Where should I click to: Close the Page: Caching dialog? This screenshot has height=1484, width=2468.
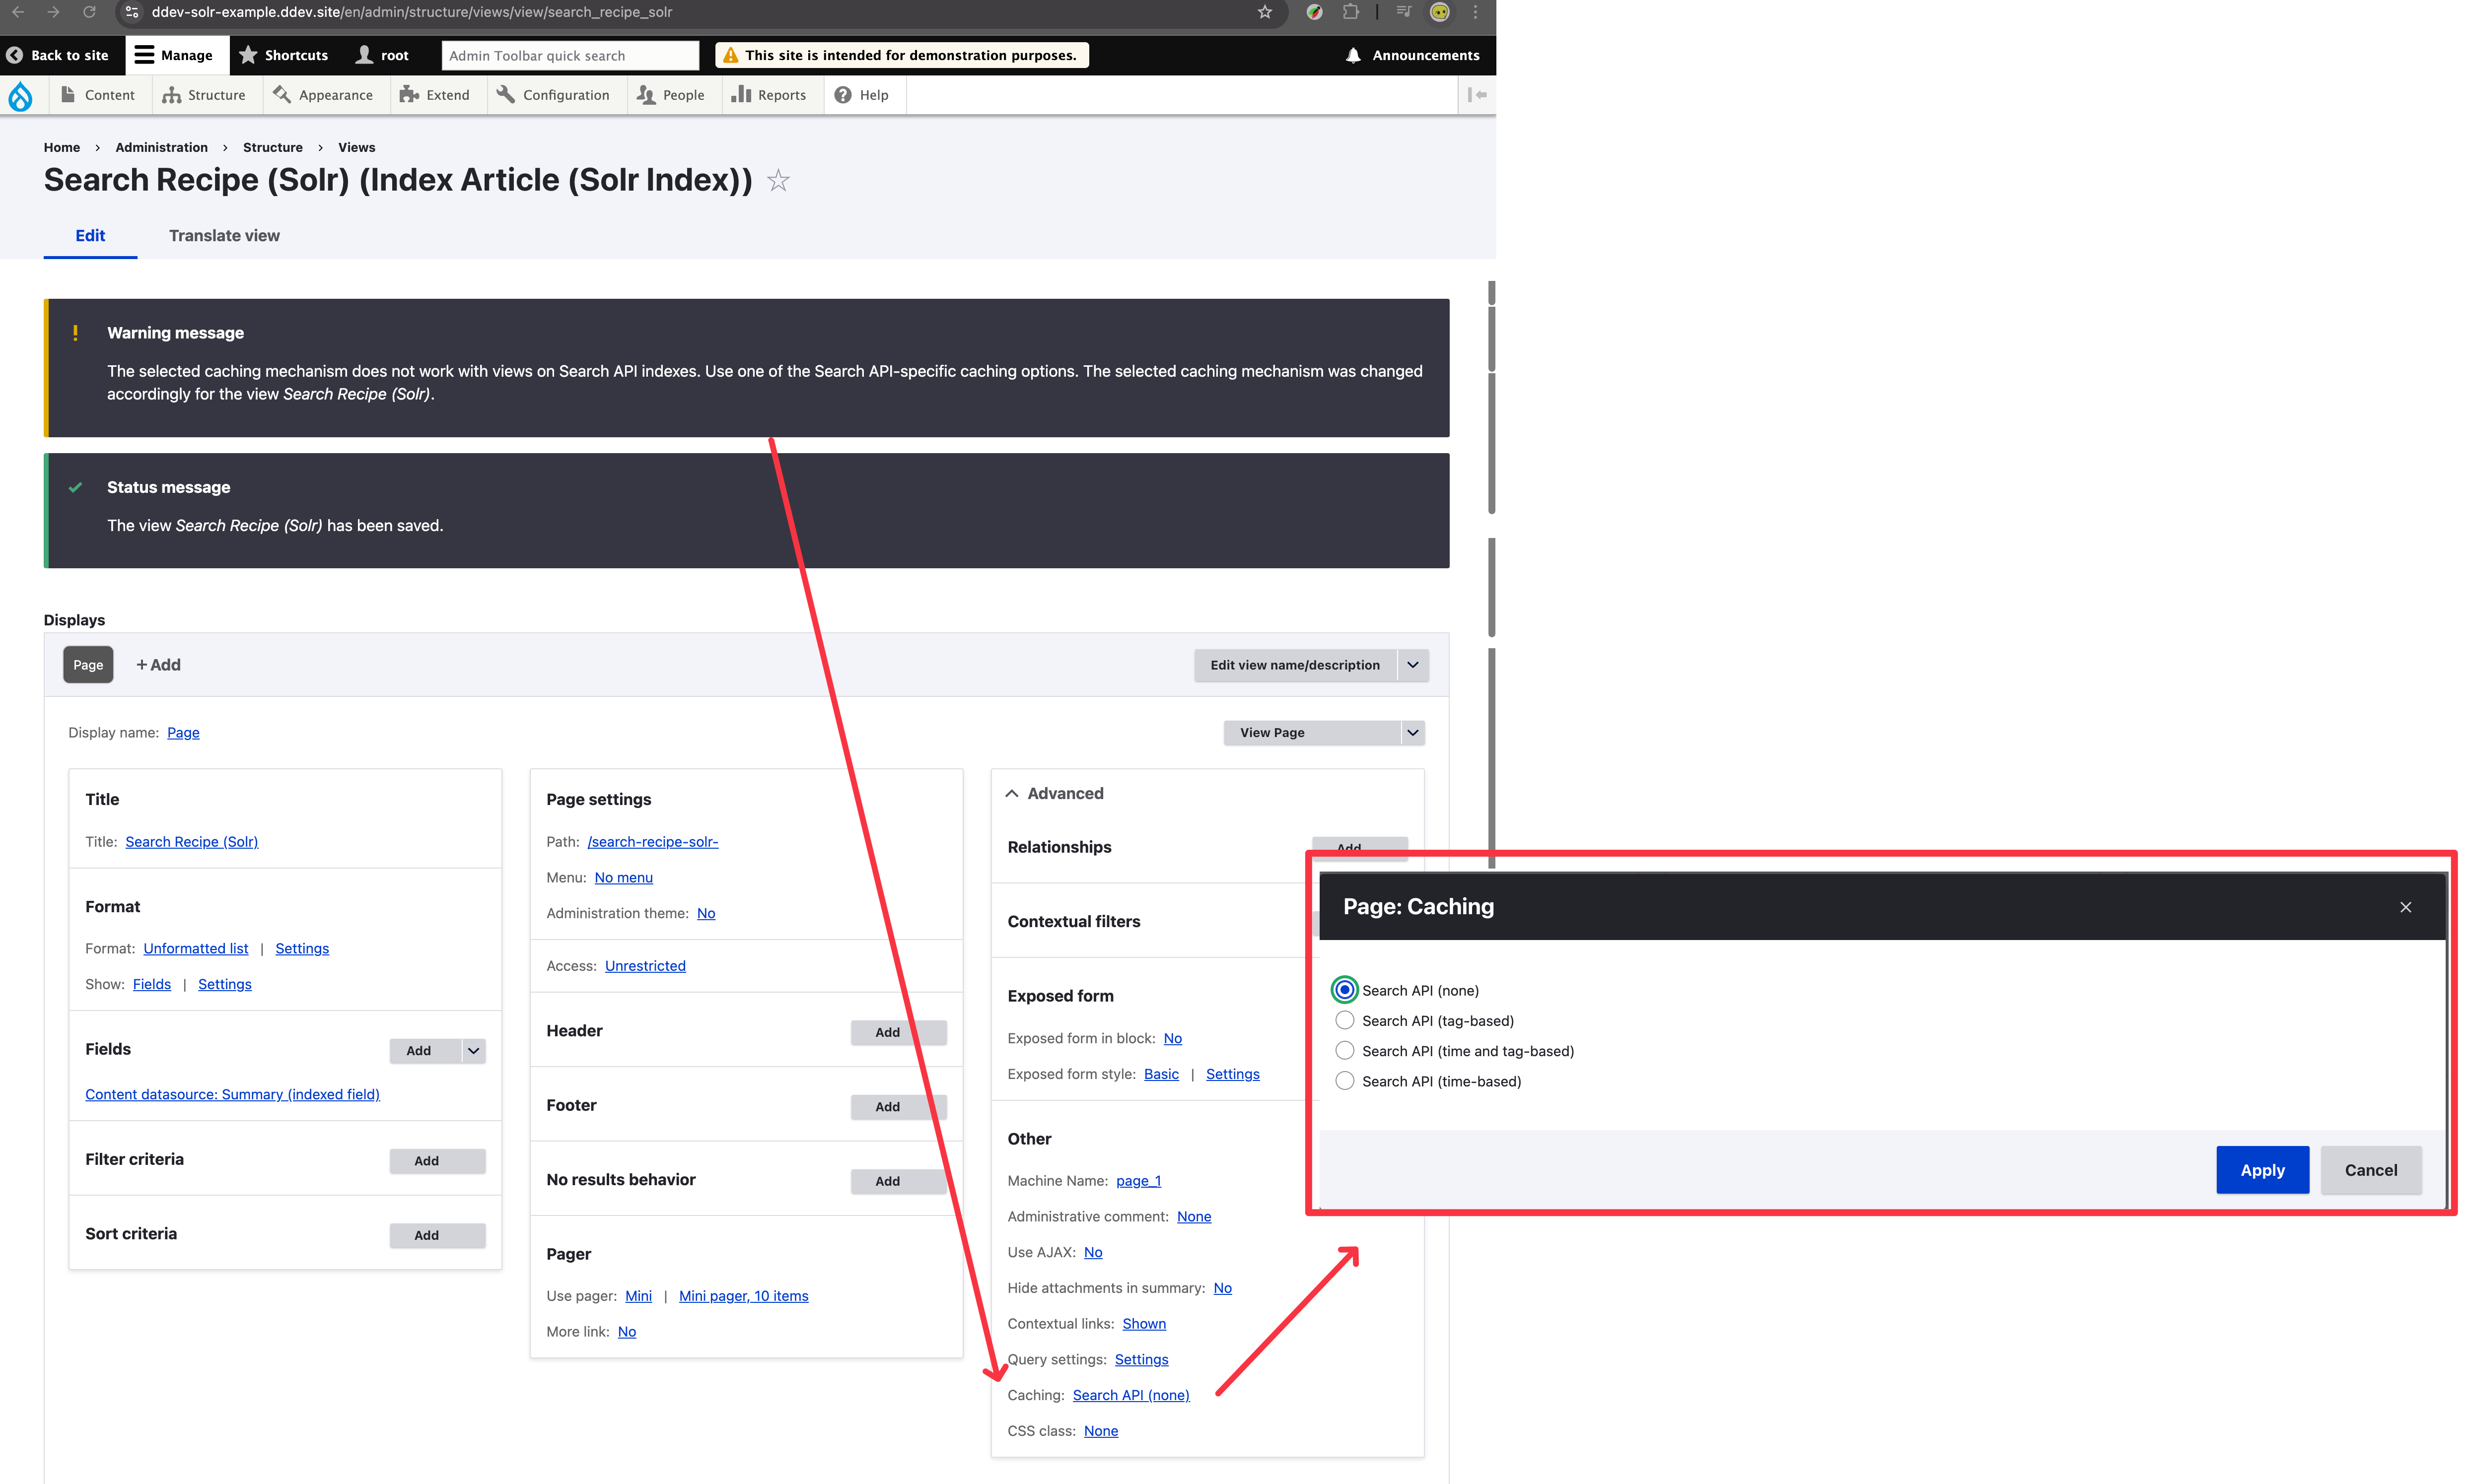point(2405,907)
